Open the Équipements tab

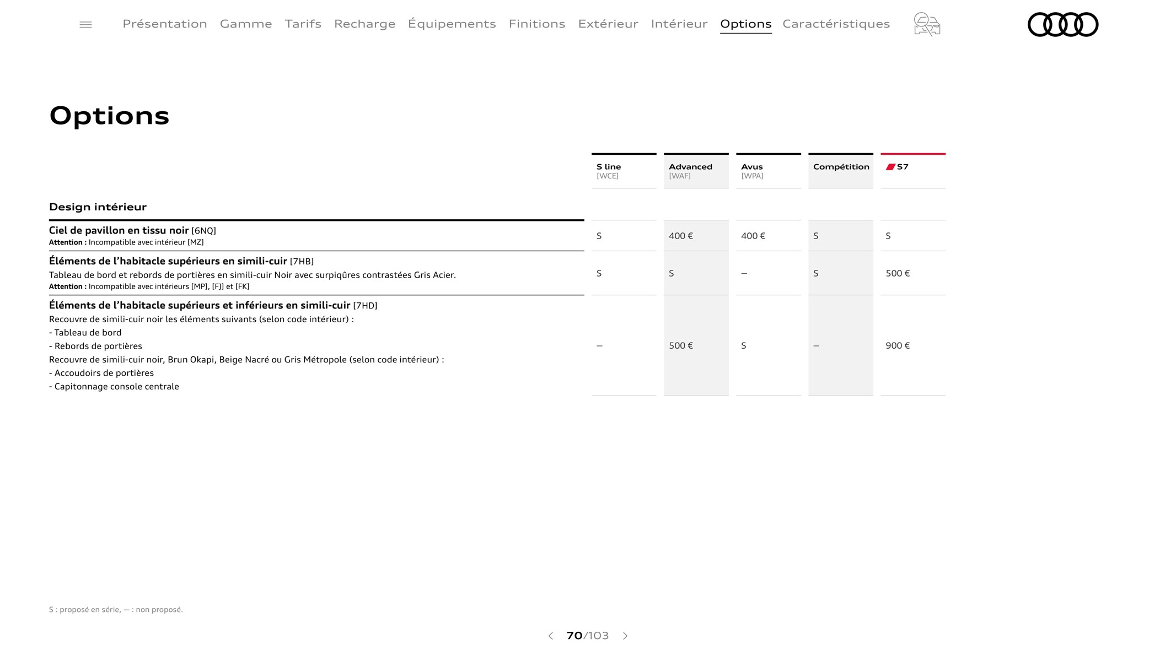point(452,24)
